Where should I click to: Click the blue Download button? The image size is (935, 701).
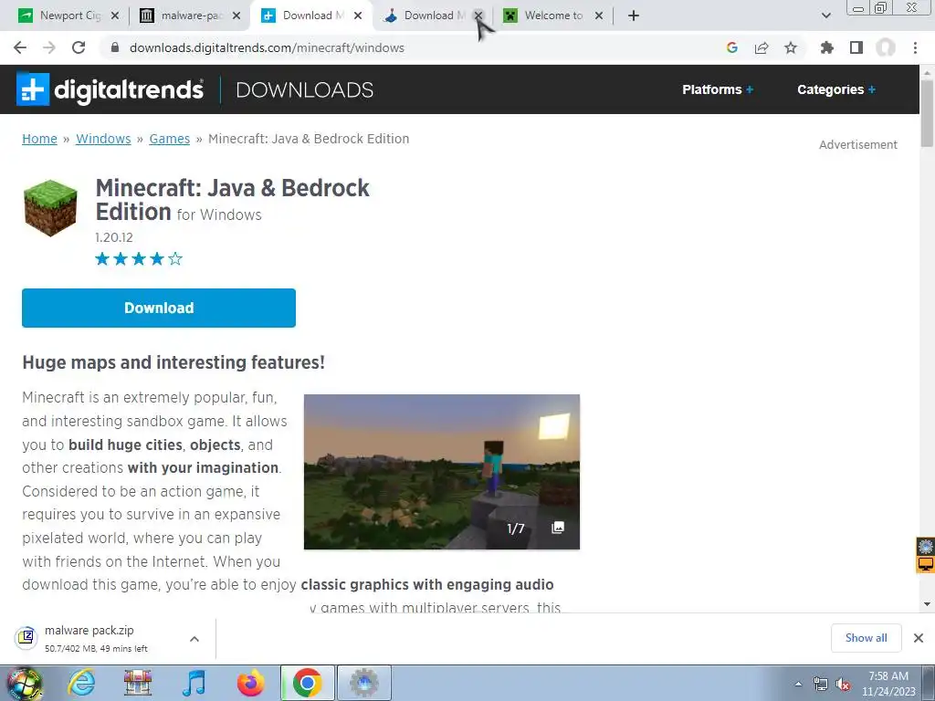tap(159, 308)
